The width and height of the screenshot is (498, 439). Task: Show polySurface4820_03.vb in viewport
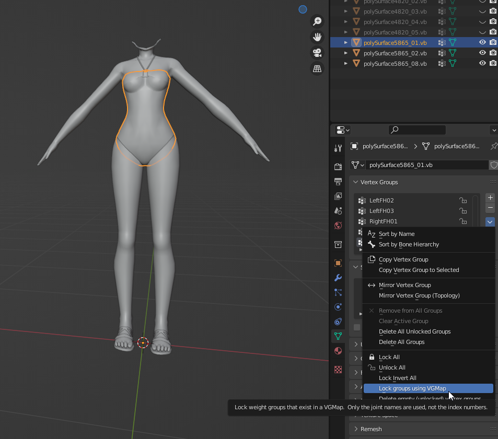482,11
